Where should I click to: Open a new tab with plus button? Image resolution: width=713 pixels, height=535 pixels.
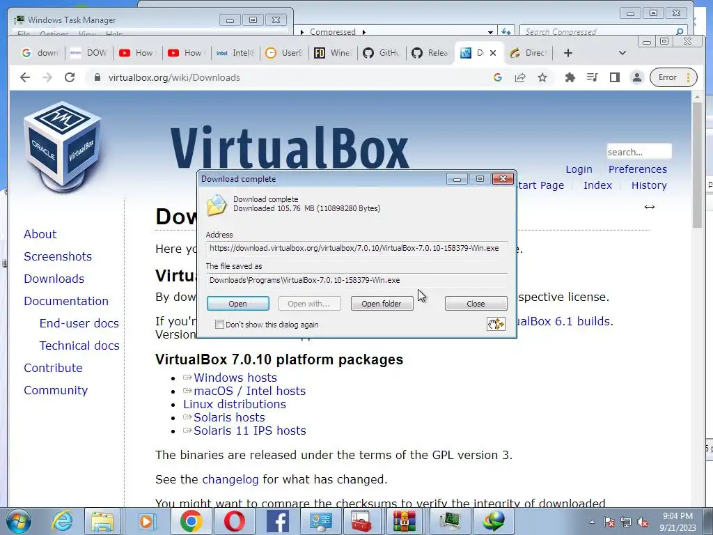point(568,53)
